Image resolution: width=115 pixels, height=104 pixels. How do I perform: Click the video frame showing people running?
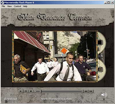click(55, 56)
